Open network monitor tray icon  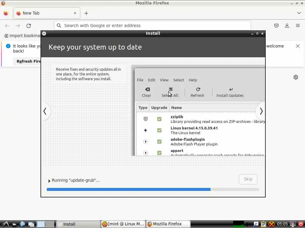point(292,224)
